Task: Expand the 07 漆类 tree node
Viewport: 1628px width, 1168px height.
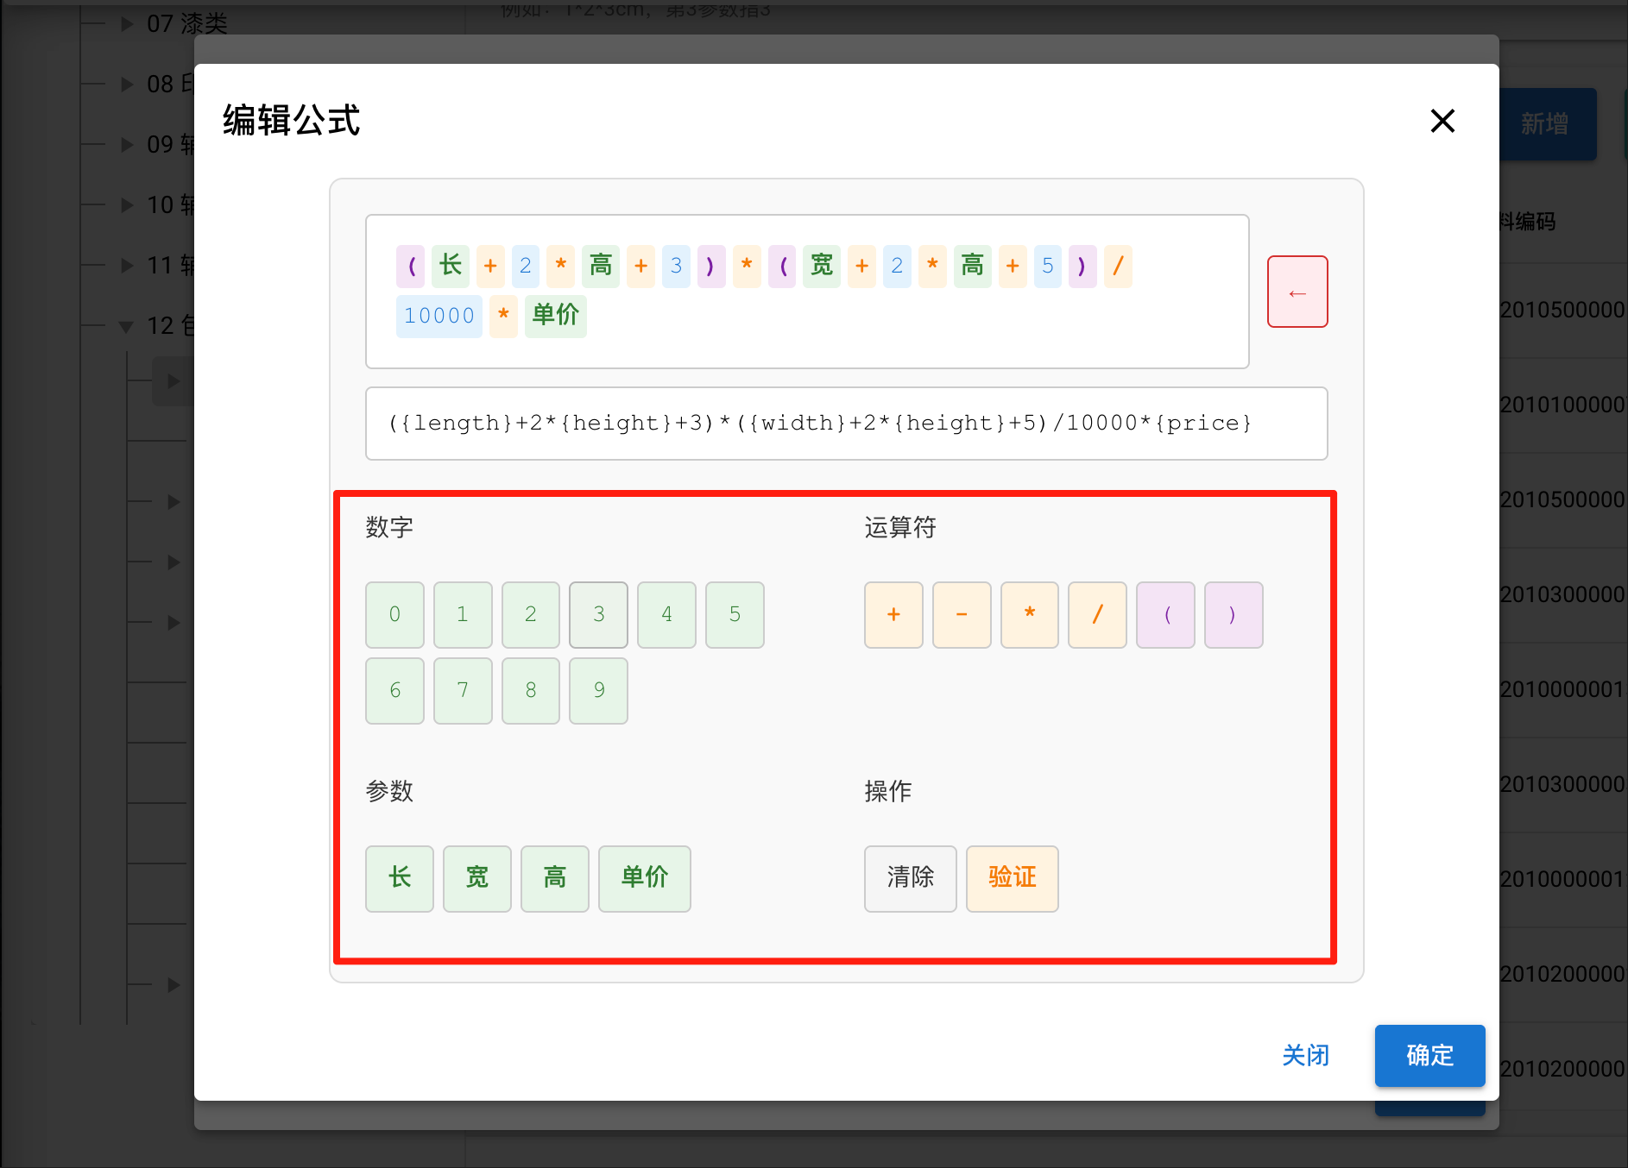Action: click(127, 23)
